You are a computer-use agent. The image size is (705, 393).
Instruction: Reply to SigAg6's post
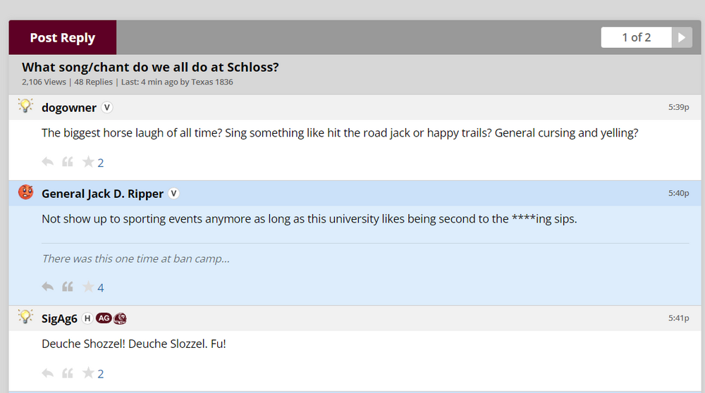48,373
